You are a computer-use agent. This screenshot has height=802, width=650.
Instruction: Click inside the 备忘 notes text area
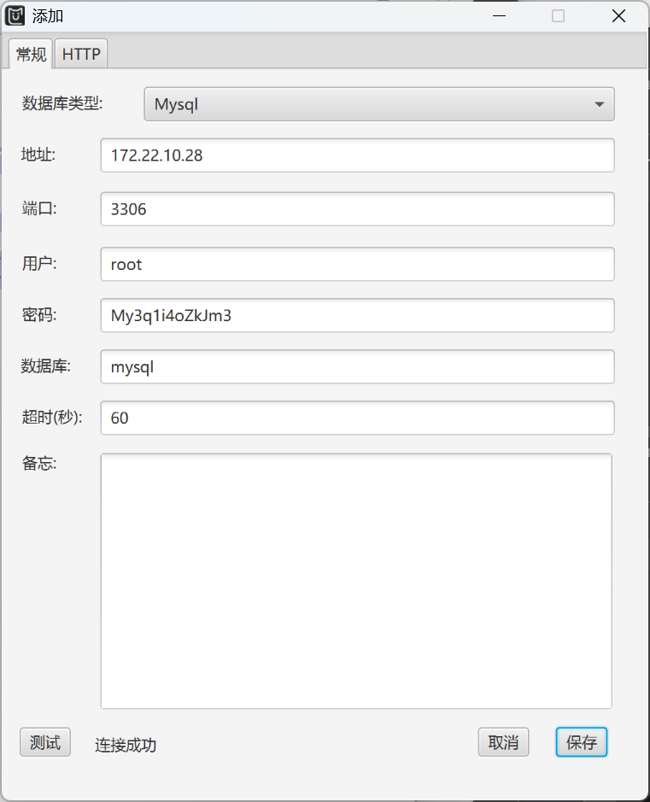(356, 581)
